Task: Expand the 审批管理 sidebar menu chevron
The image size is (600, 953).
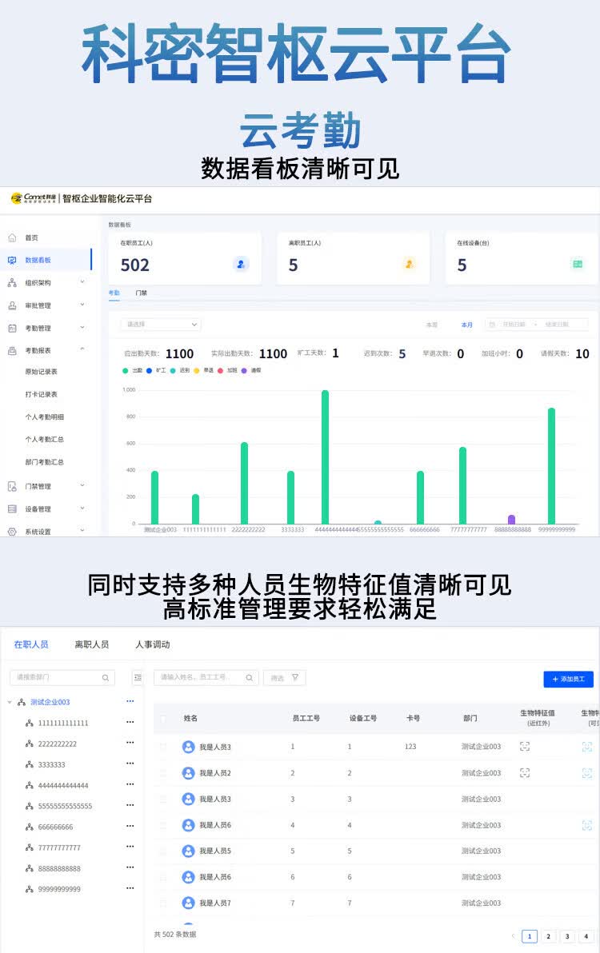Action: point(82,305)
